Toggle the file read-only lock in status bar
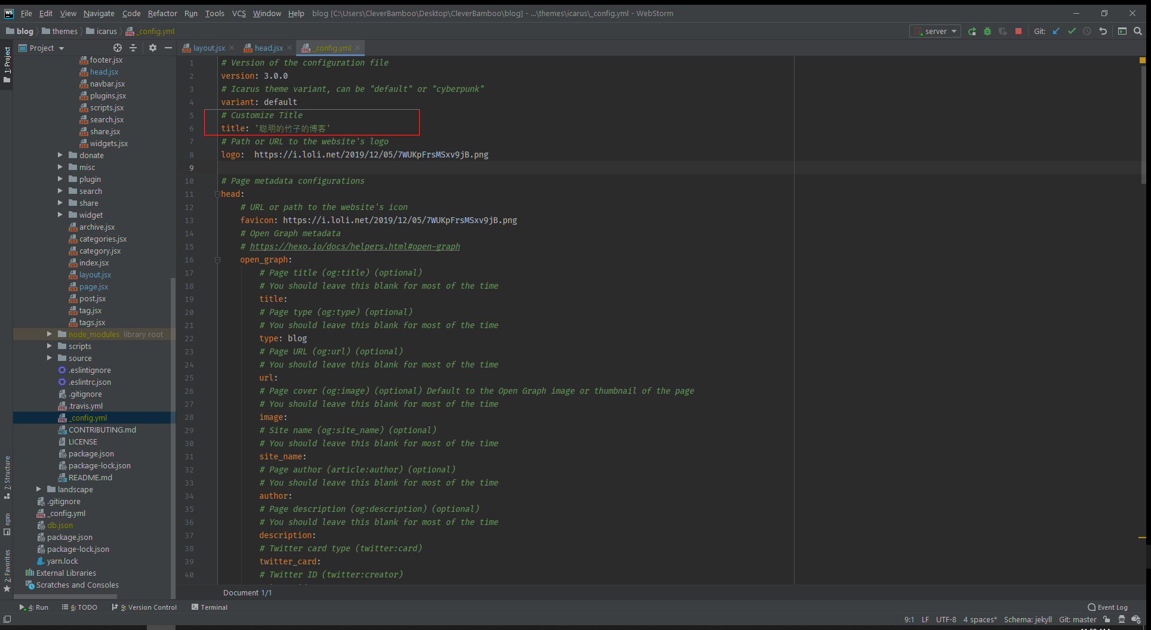 click(1107, 619)
